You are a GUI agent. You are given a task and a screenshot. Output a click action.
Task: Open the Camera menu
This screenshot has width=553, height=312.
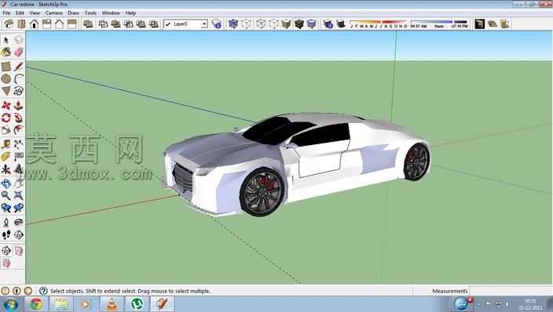53,13
